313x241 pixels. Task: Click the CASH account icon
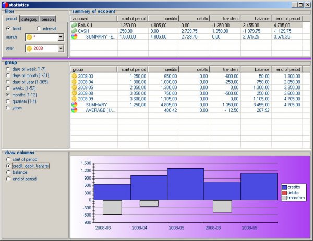click(x=75, y=31)
